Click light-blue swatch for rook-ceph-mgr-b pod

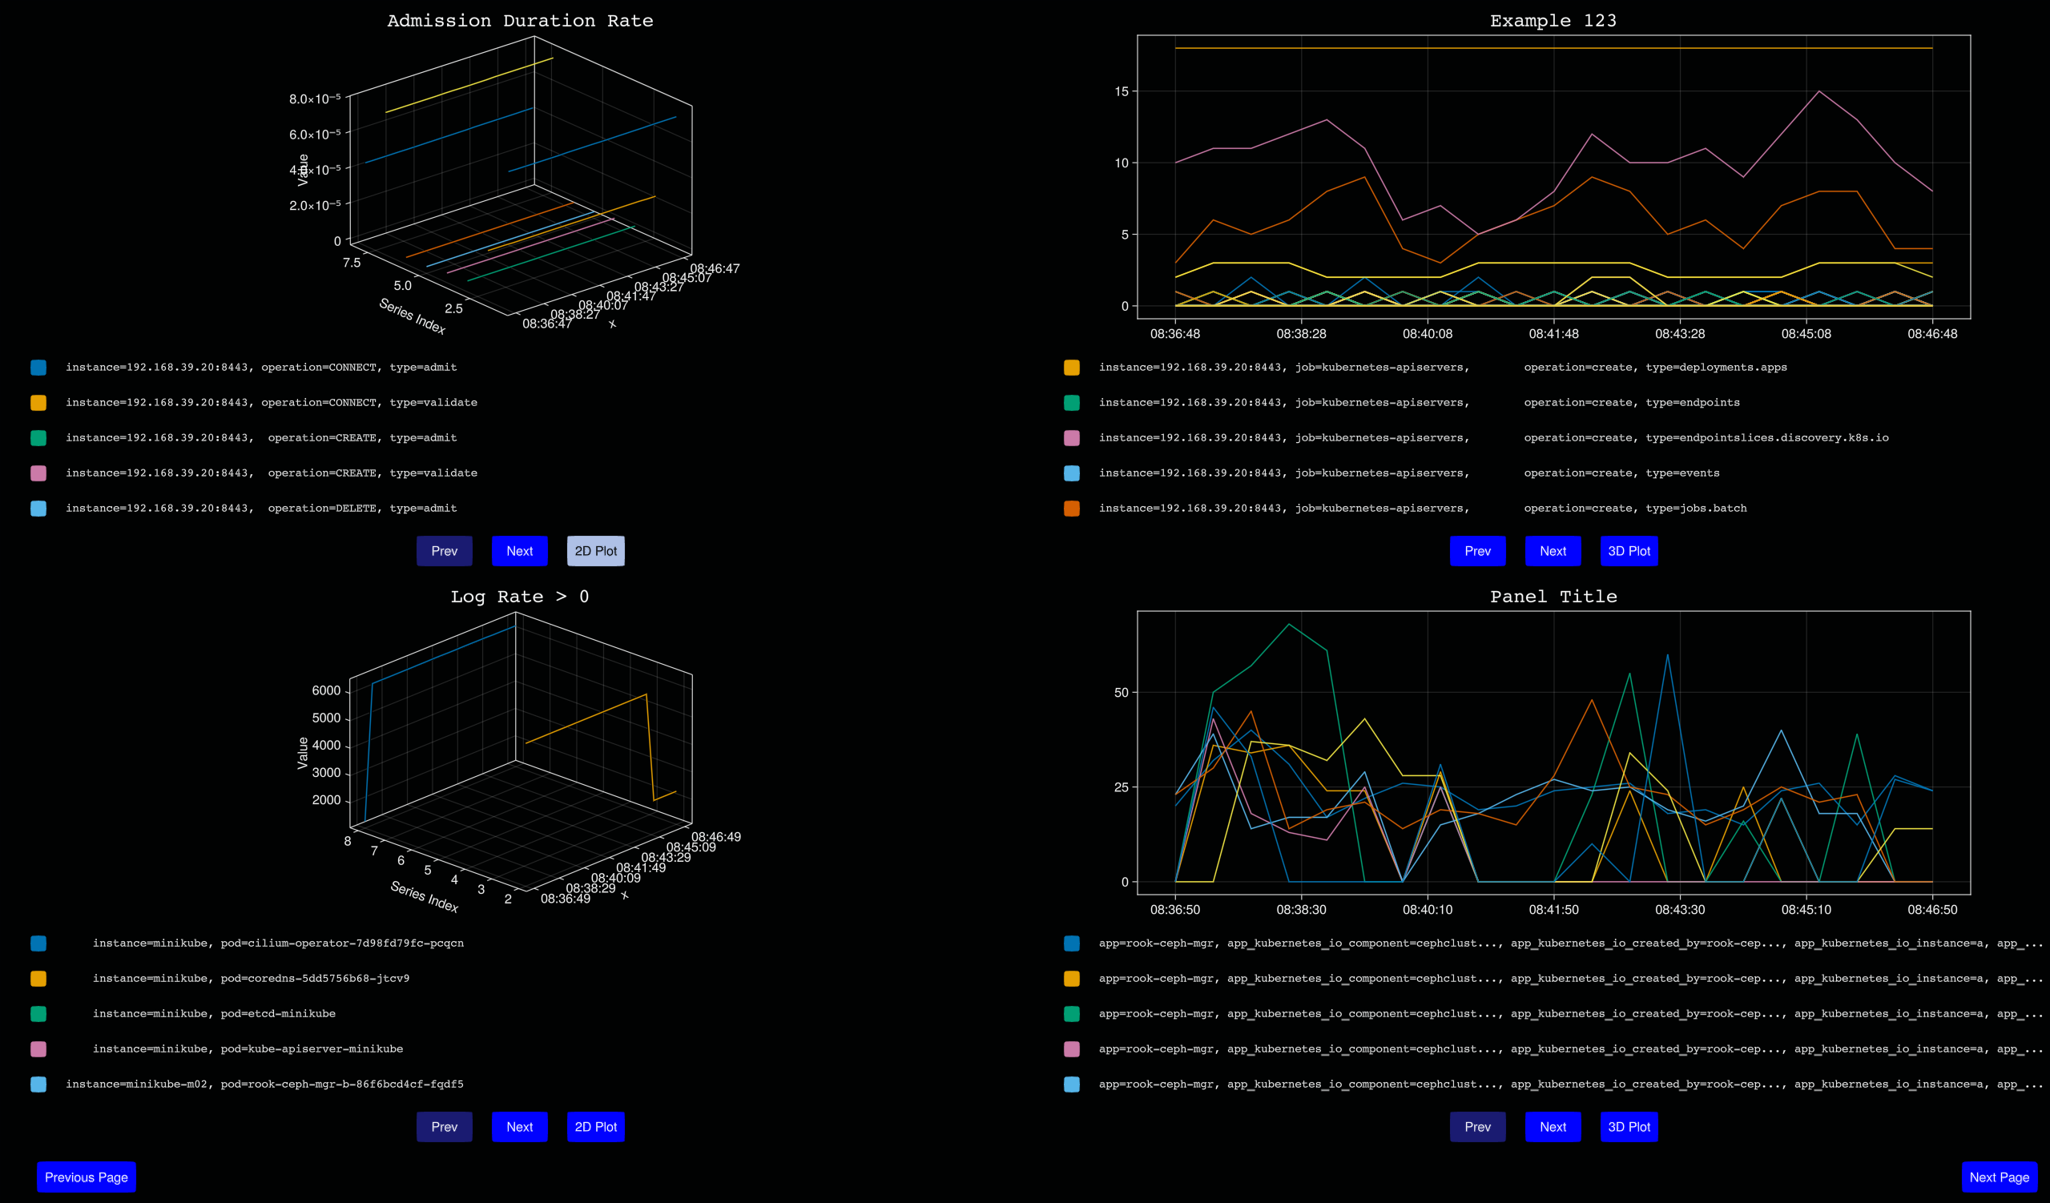[x=38, y=1084]
